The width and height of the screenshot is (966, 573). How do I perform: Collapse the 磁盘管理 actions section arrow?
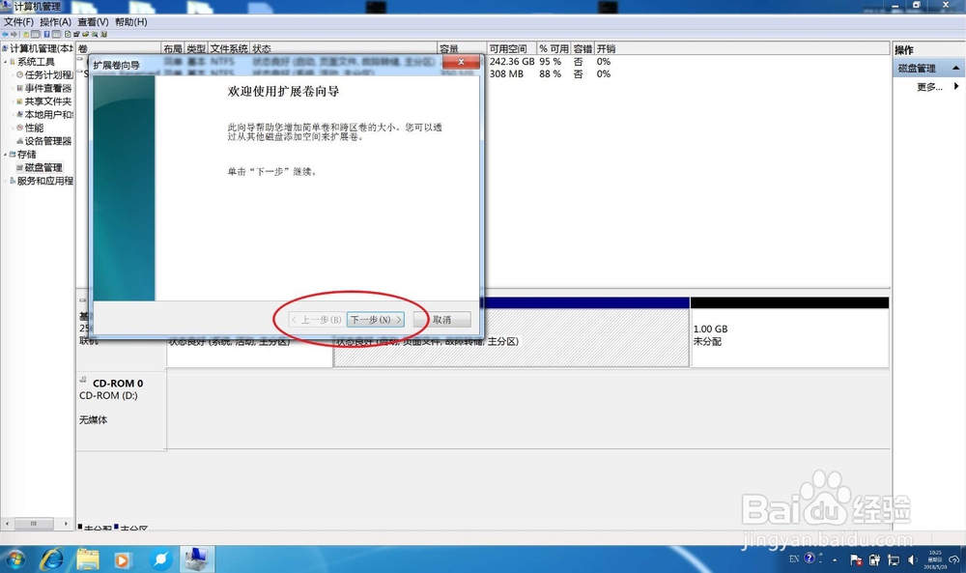click(x=955, y=68)
